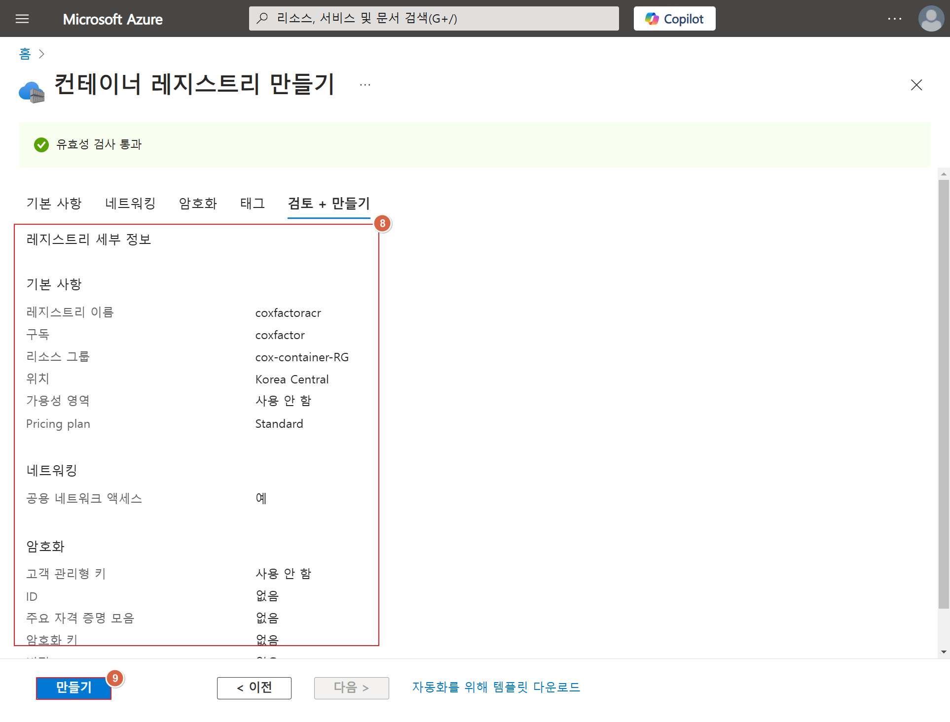
Task: Click the 고객 관리형 키 label
Action: pos(66,574)
